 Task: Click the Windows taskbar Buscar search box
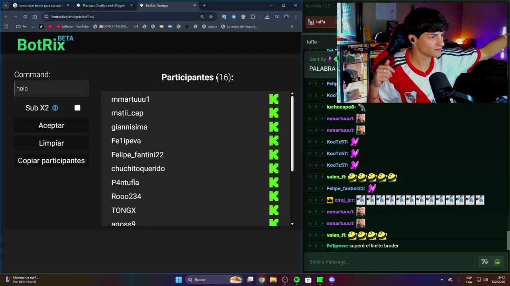coord(214,280)
